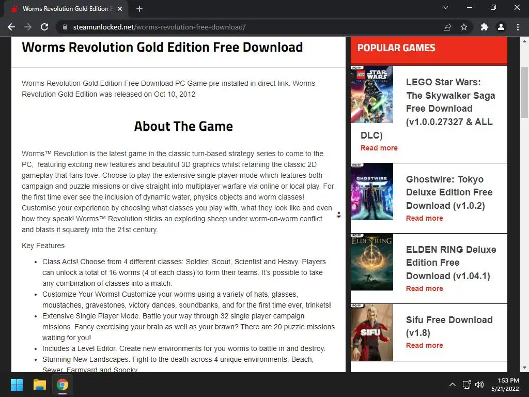The width and height of the screenshot is (529, 397).
Task: View site security lock info
Action: (x=65, y=27)
